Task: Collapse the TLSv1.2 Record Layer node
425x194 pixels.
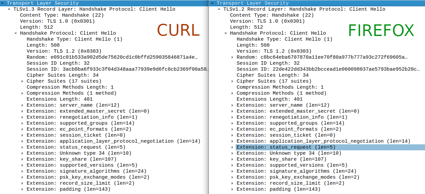Action: 219,9
